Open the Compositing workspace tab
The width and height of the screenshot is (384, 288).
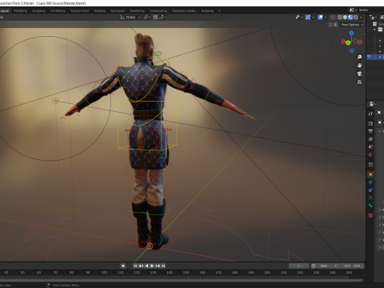click(158, 11)
